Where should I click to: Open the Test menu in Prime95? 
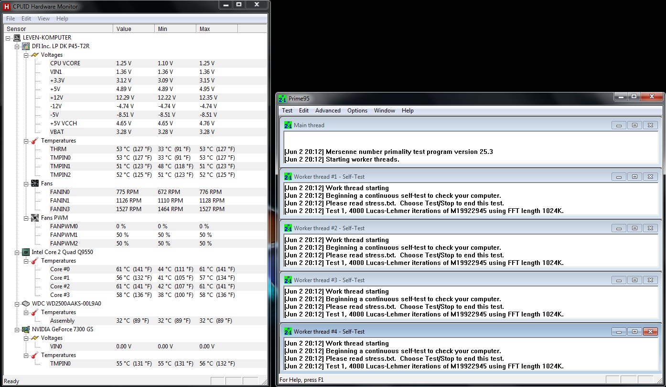pos(287,111)
